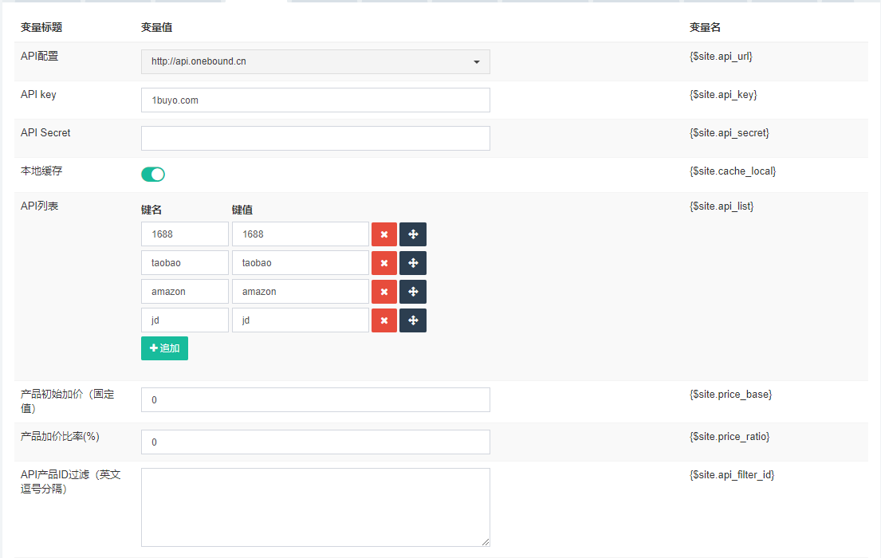Click the API产品ID过滤 textarea
Viewport: 881px width, 558px height.
315,508
